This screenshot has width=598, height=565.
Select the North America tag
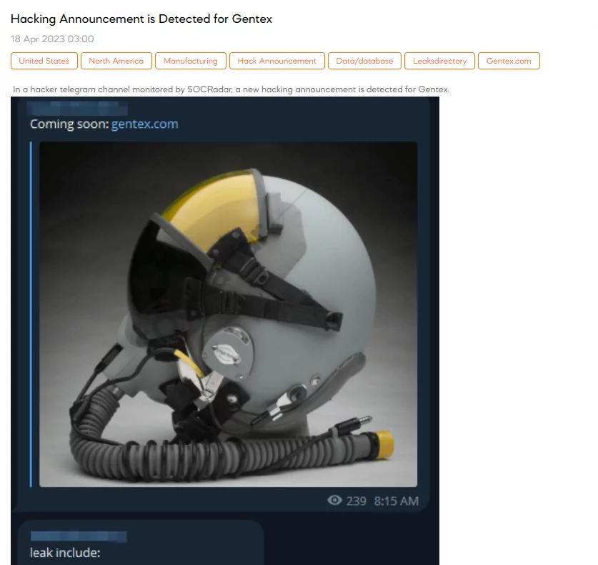click(116, 61)
